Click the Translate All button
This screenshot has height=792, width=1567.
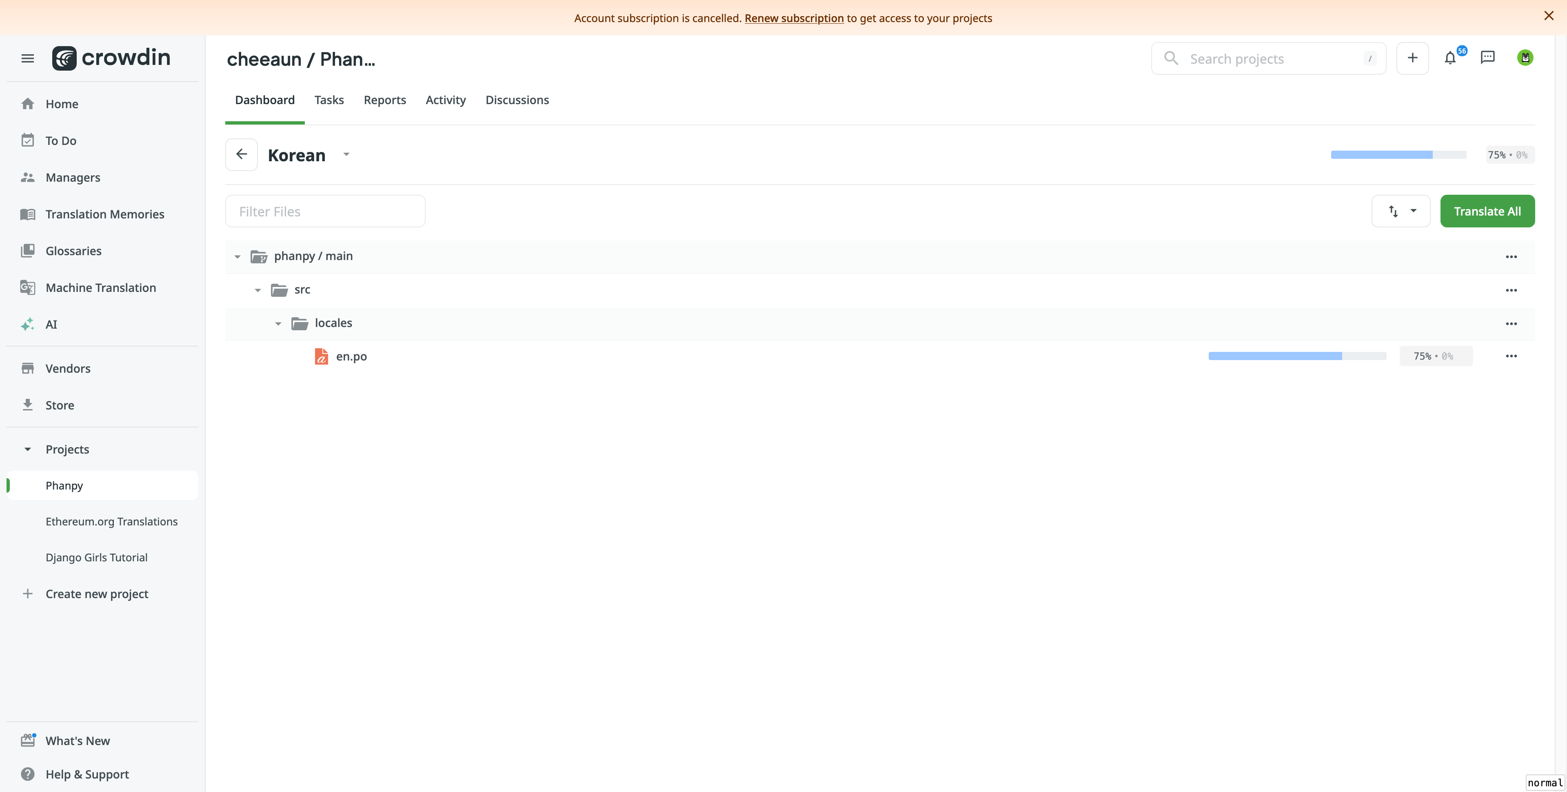[1487, 211]
